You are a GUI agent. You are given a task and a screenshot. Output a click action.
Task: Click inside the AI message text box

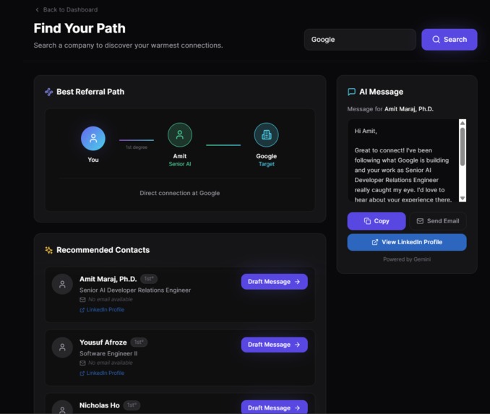(x=403, y=160)
